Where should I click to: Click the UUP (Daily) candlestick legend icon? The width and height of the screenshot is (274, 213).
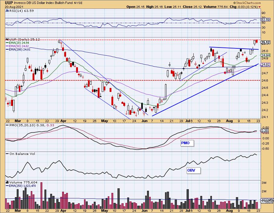click(x=7, y=39)
